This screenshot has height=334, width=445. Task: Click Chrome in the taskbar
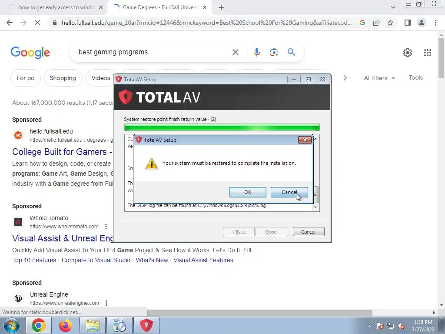tap(38, 325)
